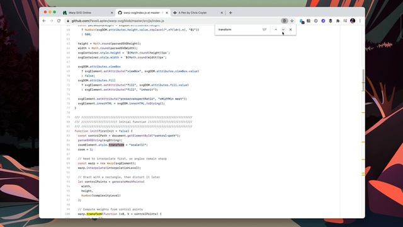Click the "// Start with a rectangle" comment
This screenshot has height=227, width=403.
[x=119, y=177]
